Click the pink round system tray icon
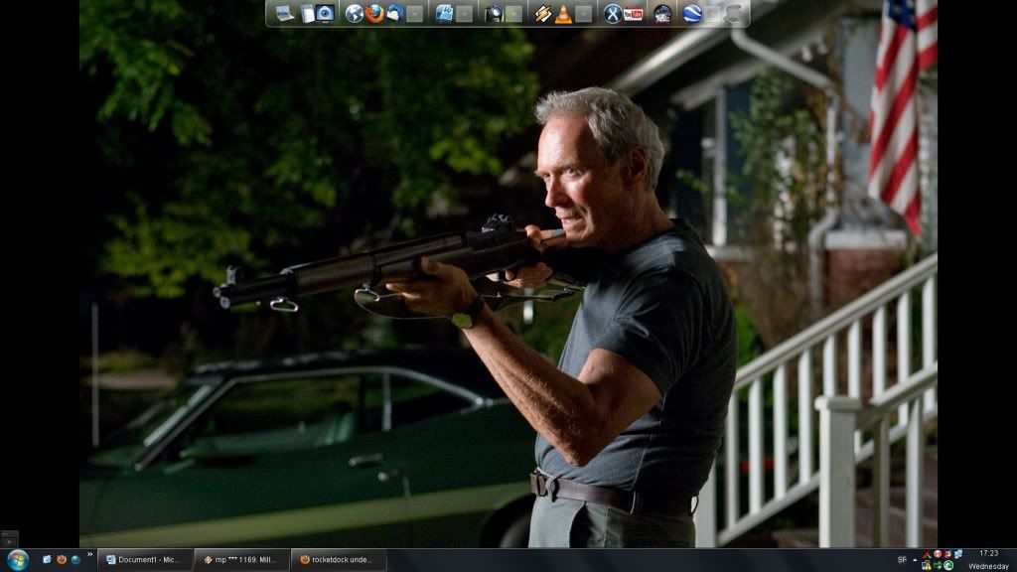Screen dimensions: 1017x572 click(x=938, y=554)
